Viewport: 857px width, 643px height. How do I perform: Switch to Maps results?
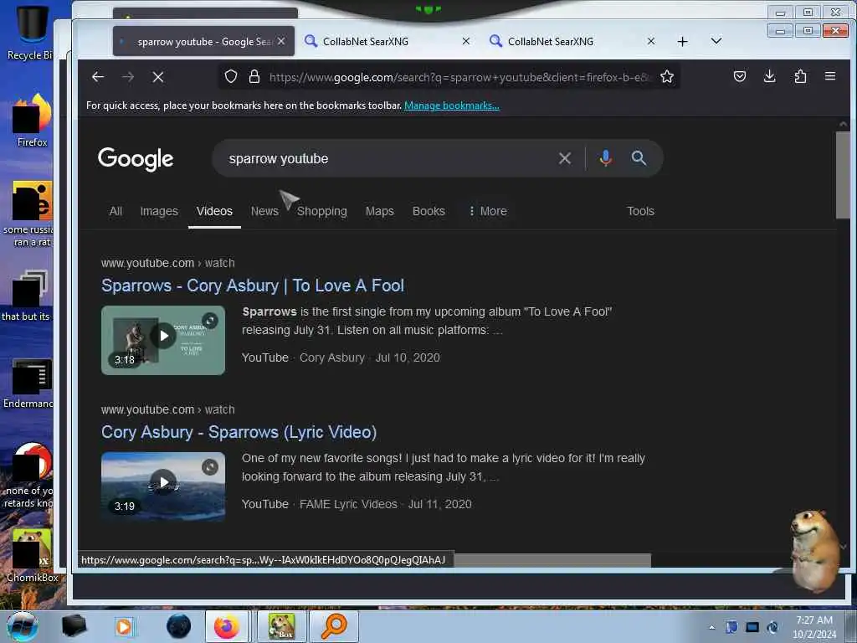pos(379,211)
